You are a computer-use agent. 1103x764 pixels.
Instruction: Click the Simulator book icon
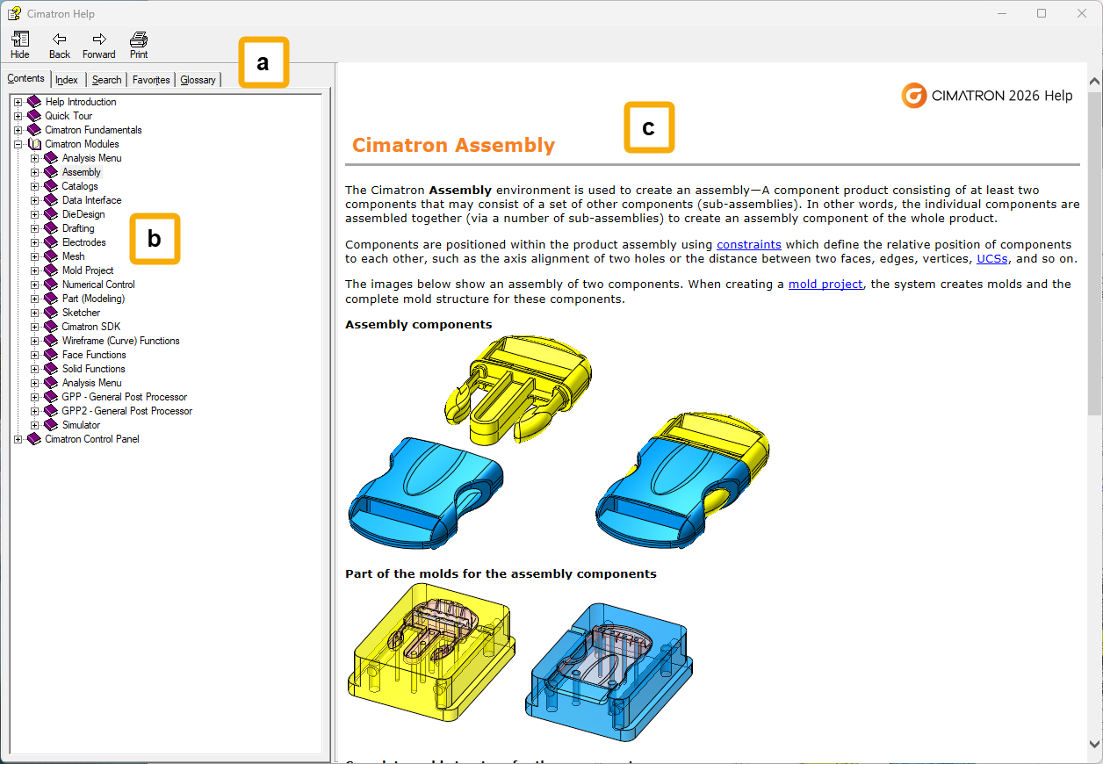[x=51, y=425]
